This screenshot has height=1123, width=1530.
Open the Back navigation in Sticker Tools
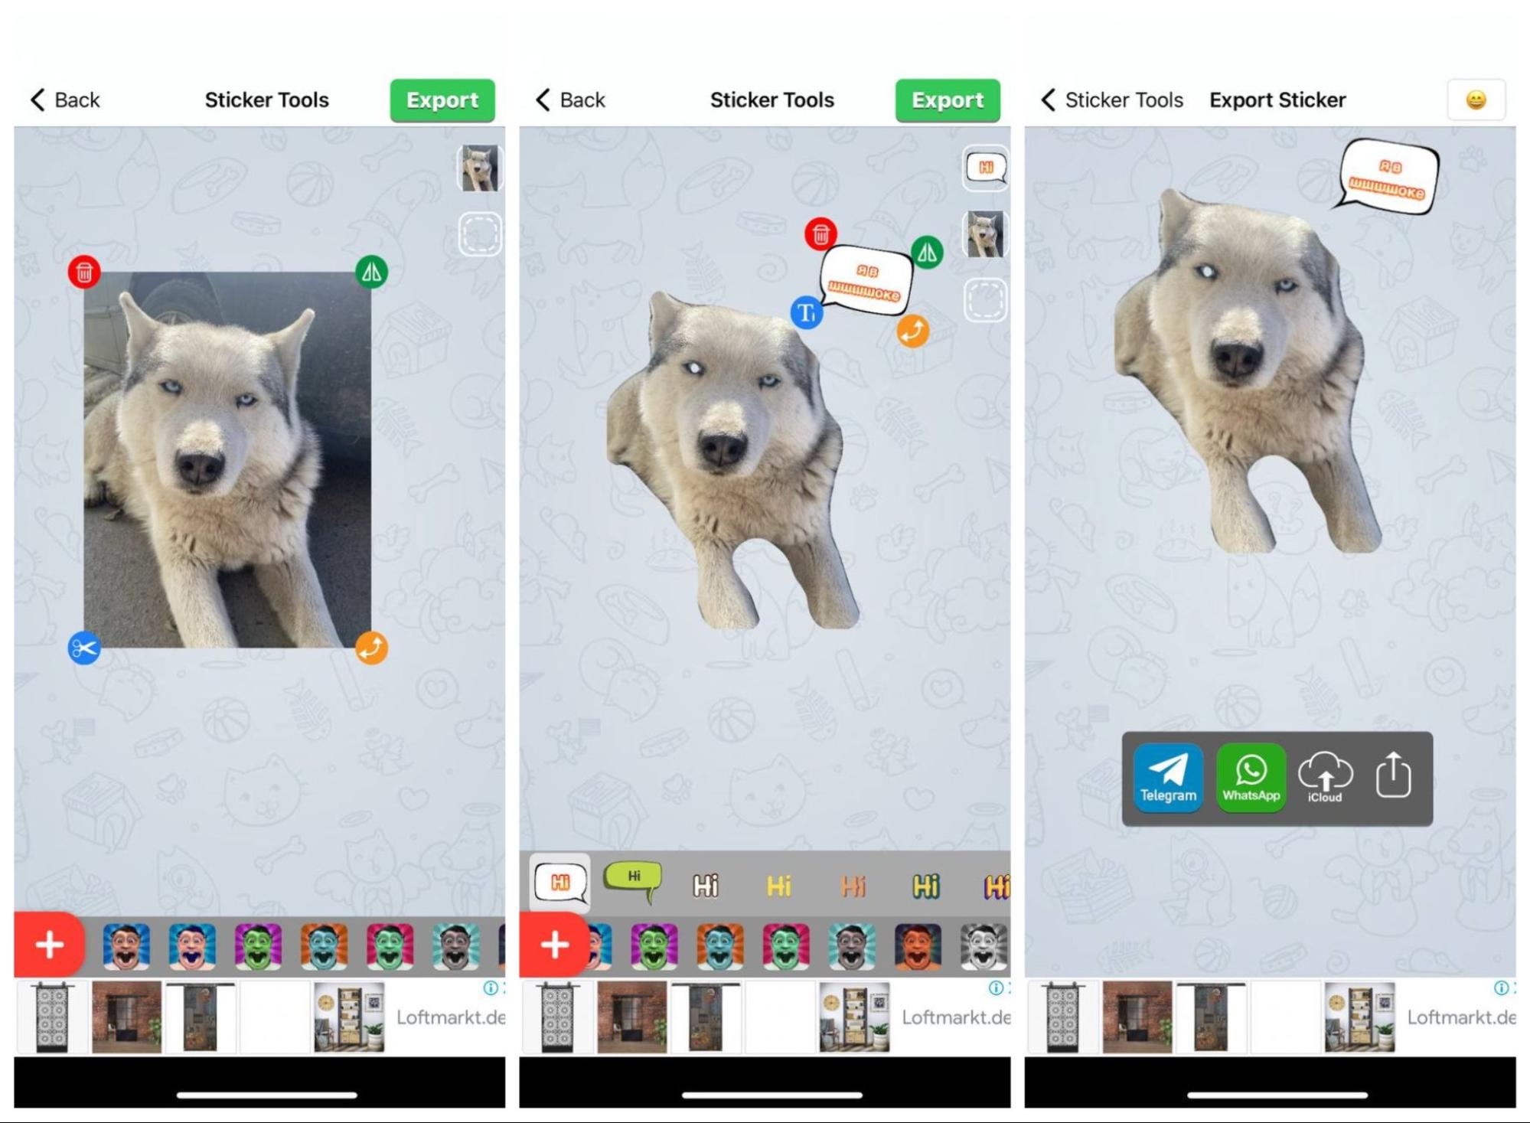[x=65, y=99]
